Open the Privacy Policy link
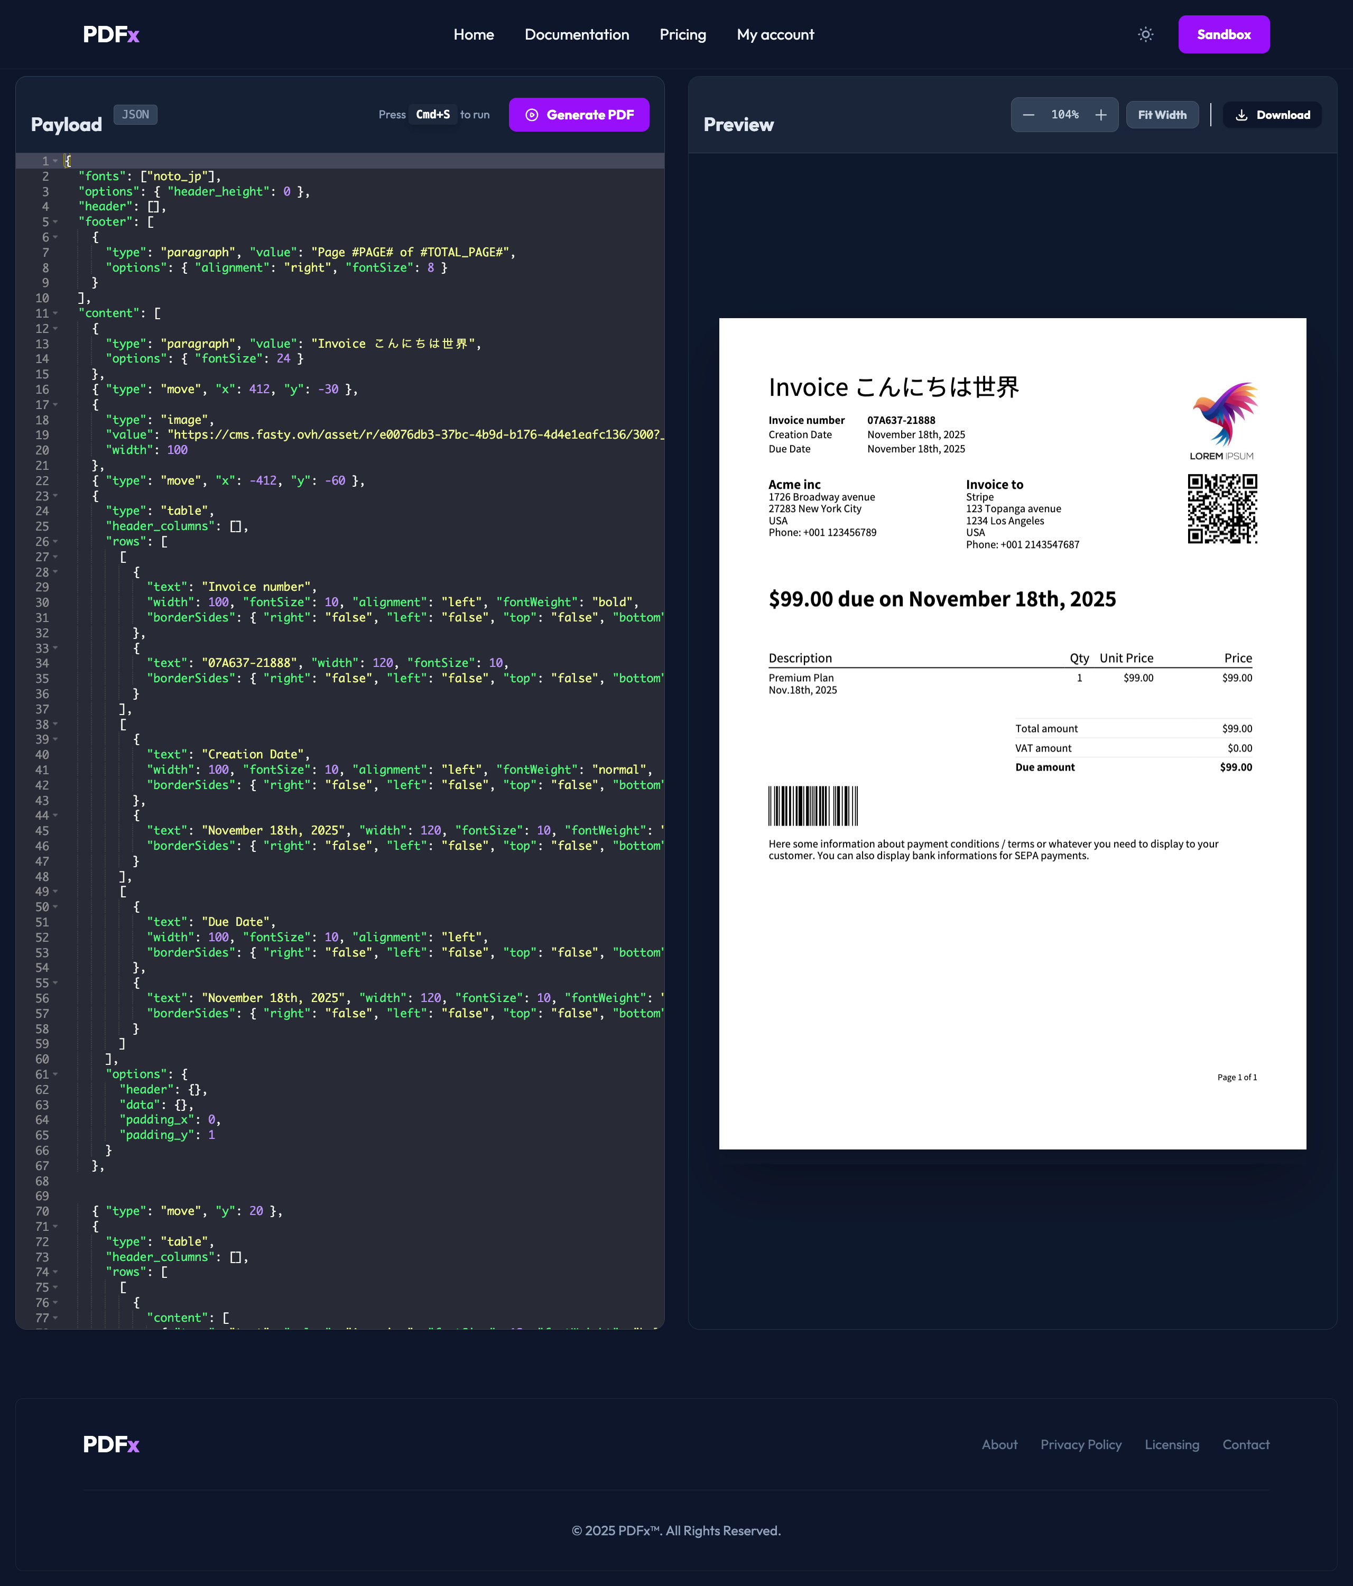This screenshot has width=1353, height=1586. pyautogui.click(x=1081, y=1444)
